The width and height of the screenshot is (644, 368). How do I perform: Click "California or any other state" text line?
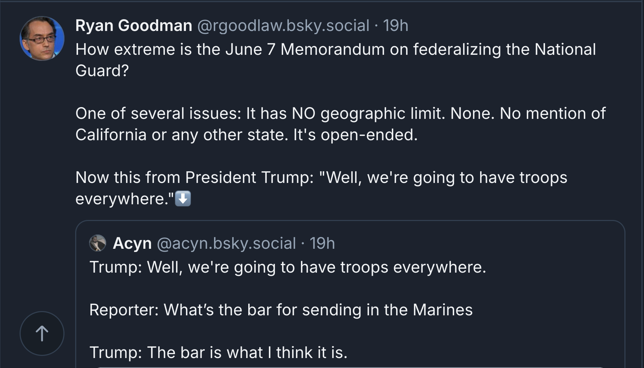click(246, 135)
